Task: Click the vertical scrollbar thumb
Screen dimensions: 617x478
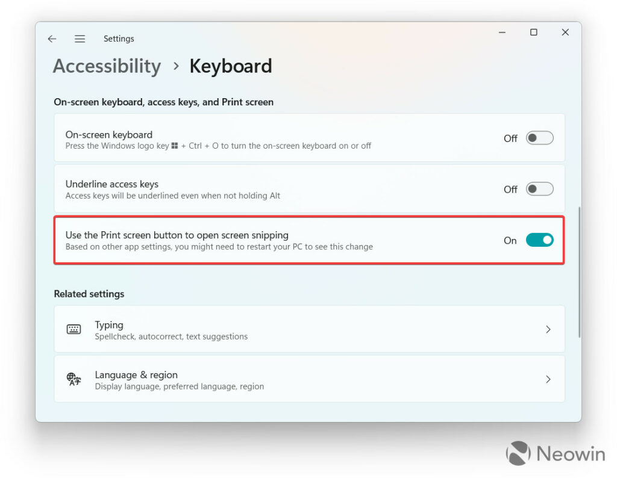Action: point(579,271)
